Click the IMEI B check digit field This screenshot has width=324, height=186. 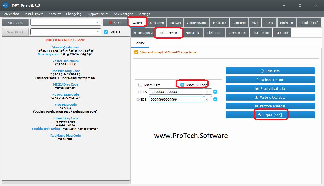click(x=208, y=99)
